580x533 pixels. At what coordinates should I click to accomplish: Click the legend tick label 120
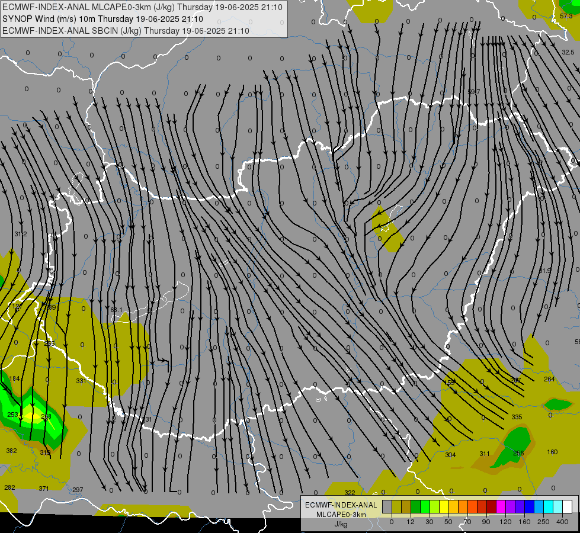point(506,522)
